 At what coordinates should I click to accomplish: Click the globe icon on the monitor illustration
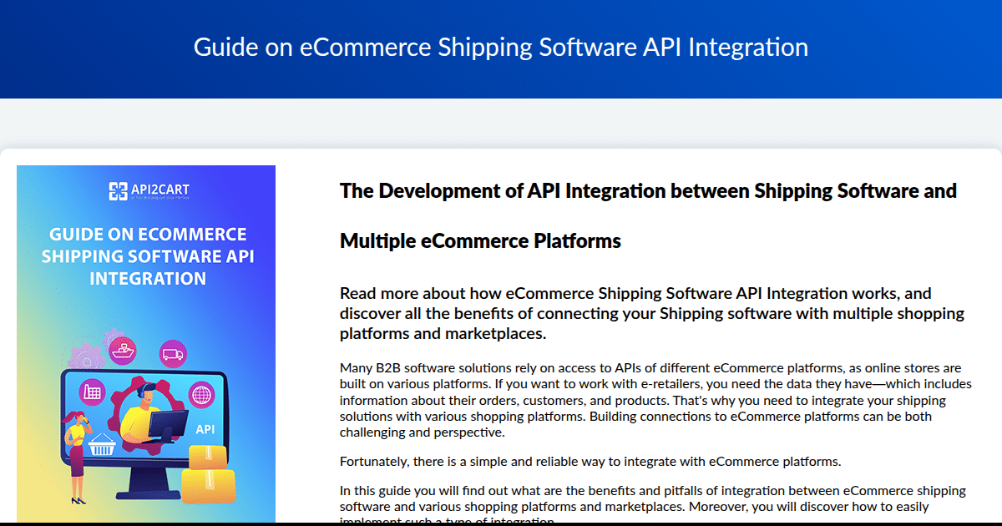(202, 394)
